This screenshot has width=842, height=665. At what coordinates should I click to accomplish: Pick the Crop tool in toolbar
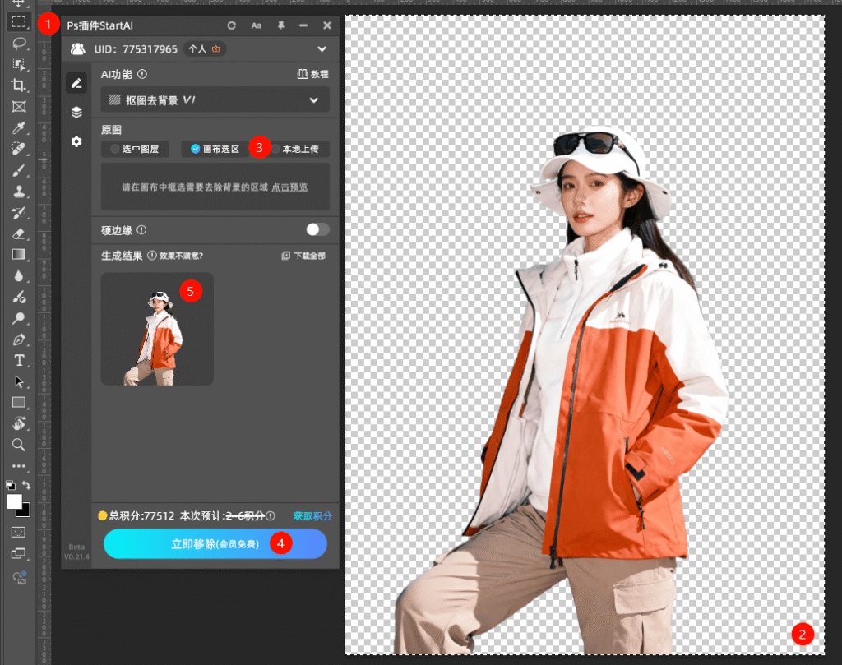[19, 85]
